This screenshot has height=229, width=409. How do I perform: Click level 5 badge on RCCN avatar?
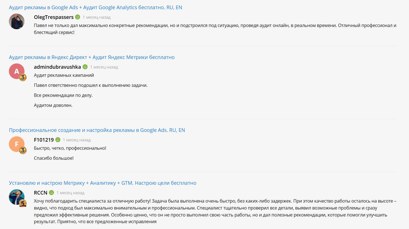pyautogui.click(x=23, y=203)
